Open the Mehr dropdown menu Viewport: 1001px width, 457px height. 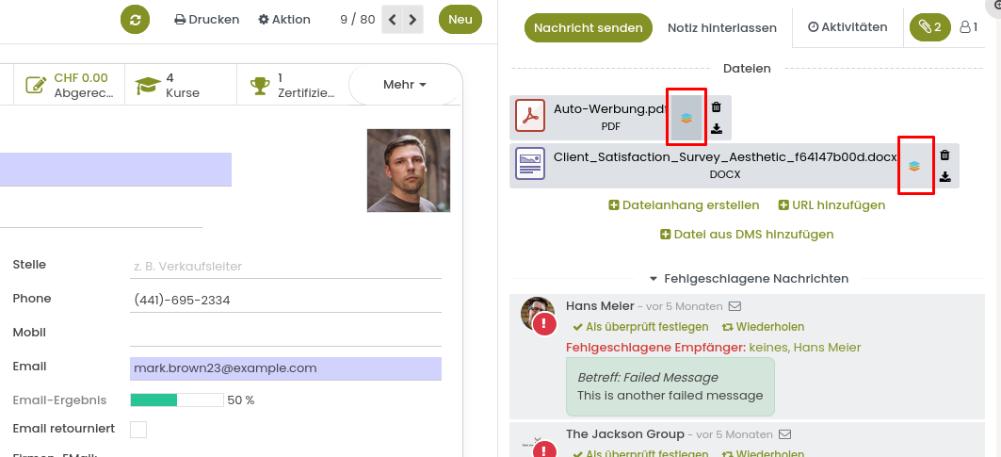coord(404,85)
